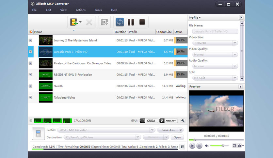This screenshot has height=158, width=273.
Task: Expand the Preview panel arrow button
Action: coord(240,87)
